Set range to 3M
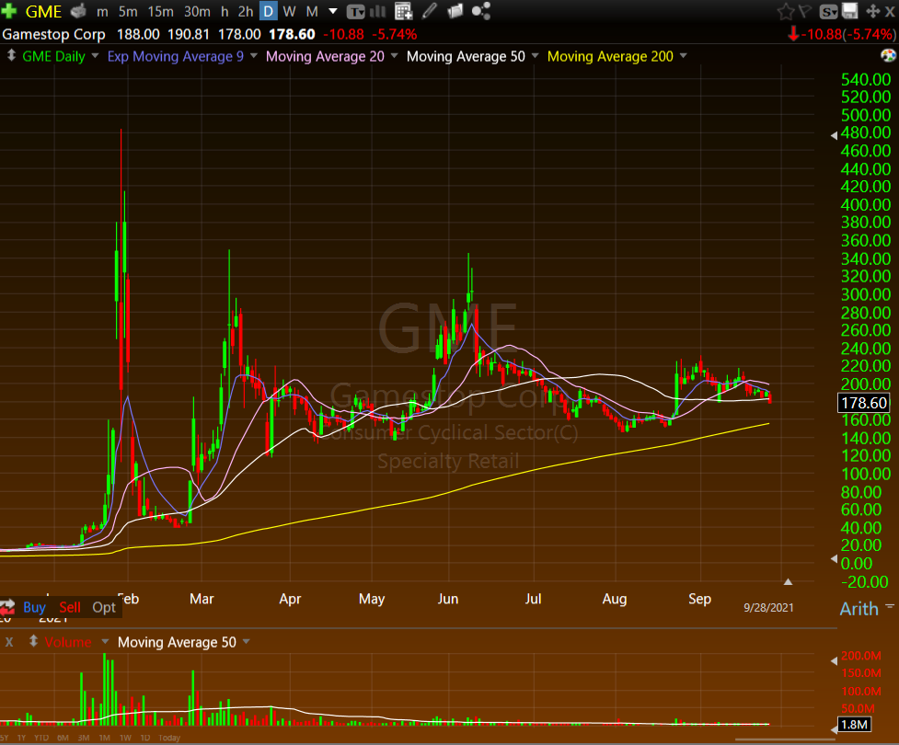Image resolution: width=899 pixels, height=745 pixels. coord(84,738)
